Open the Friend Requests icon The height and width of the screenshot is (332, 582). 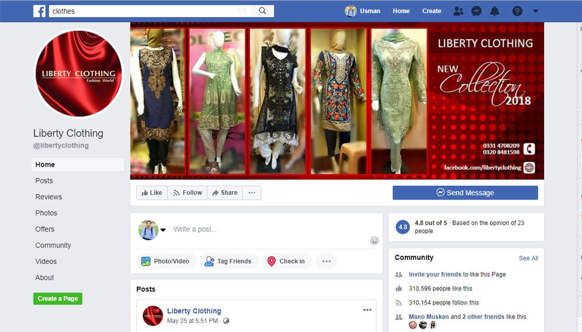(458, 11)
